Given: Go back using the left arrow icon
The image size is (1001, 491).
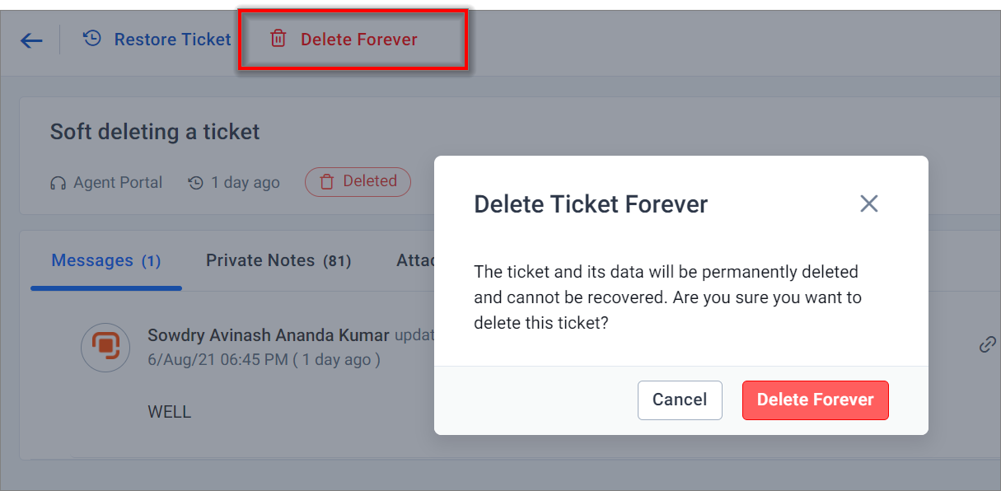Looking at the screenshot, I should click(x=31, y=40).
